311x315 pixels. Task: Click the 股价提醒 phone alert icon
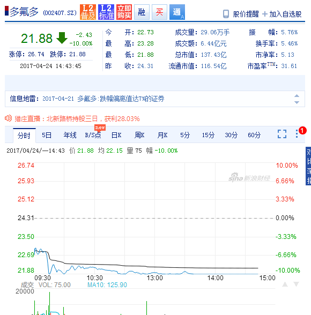(226, 14)
